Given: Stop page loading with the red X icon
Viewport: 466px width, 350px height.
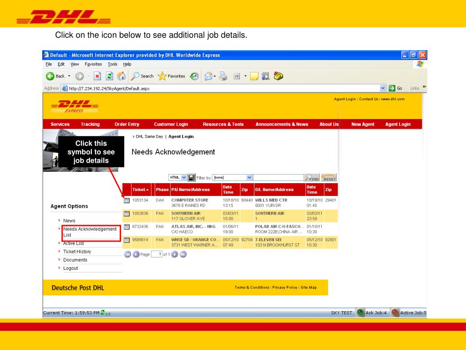Looking at the screenshot, I should point(97,76).
